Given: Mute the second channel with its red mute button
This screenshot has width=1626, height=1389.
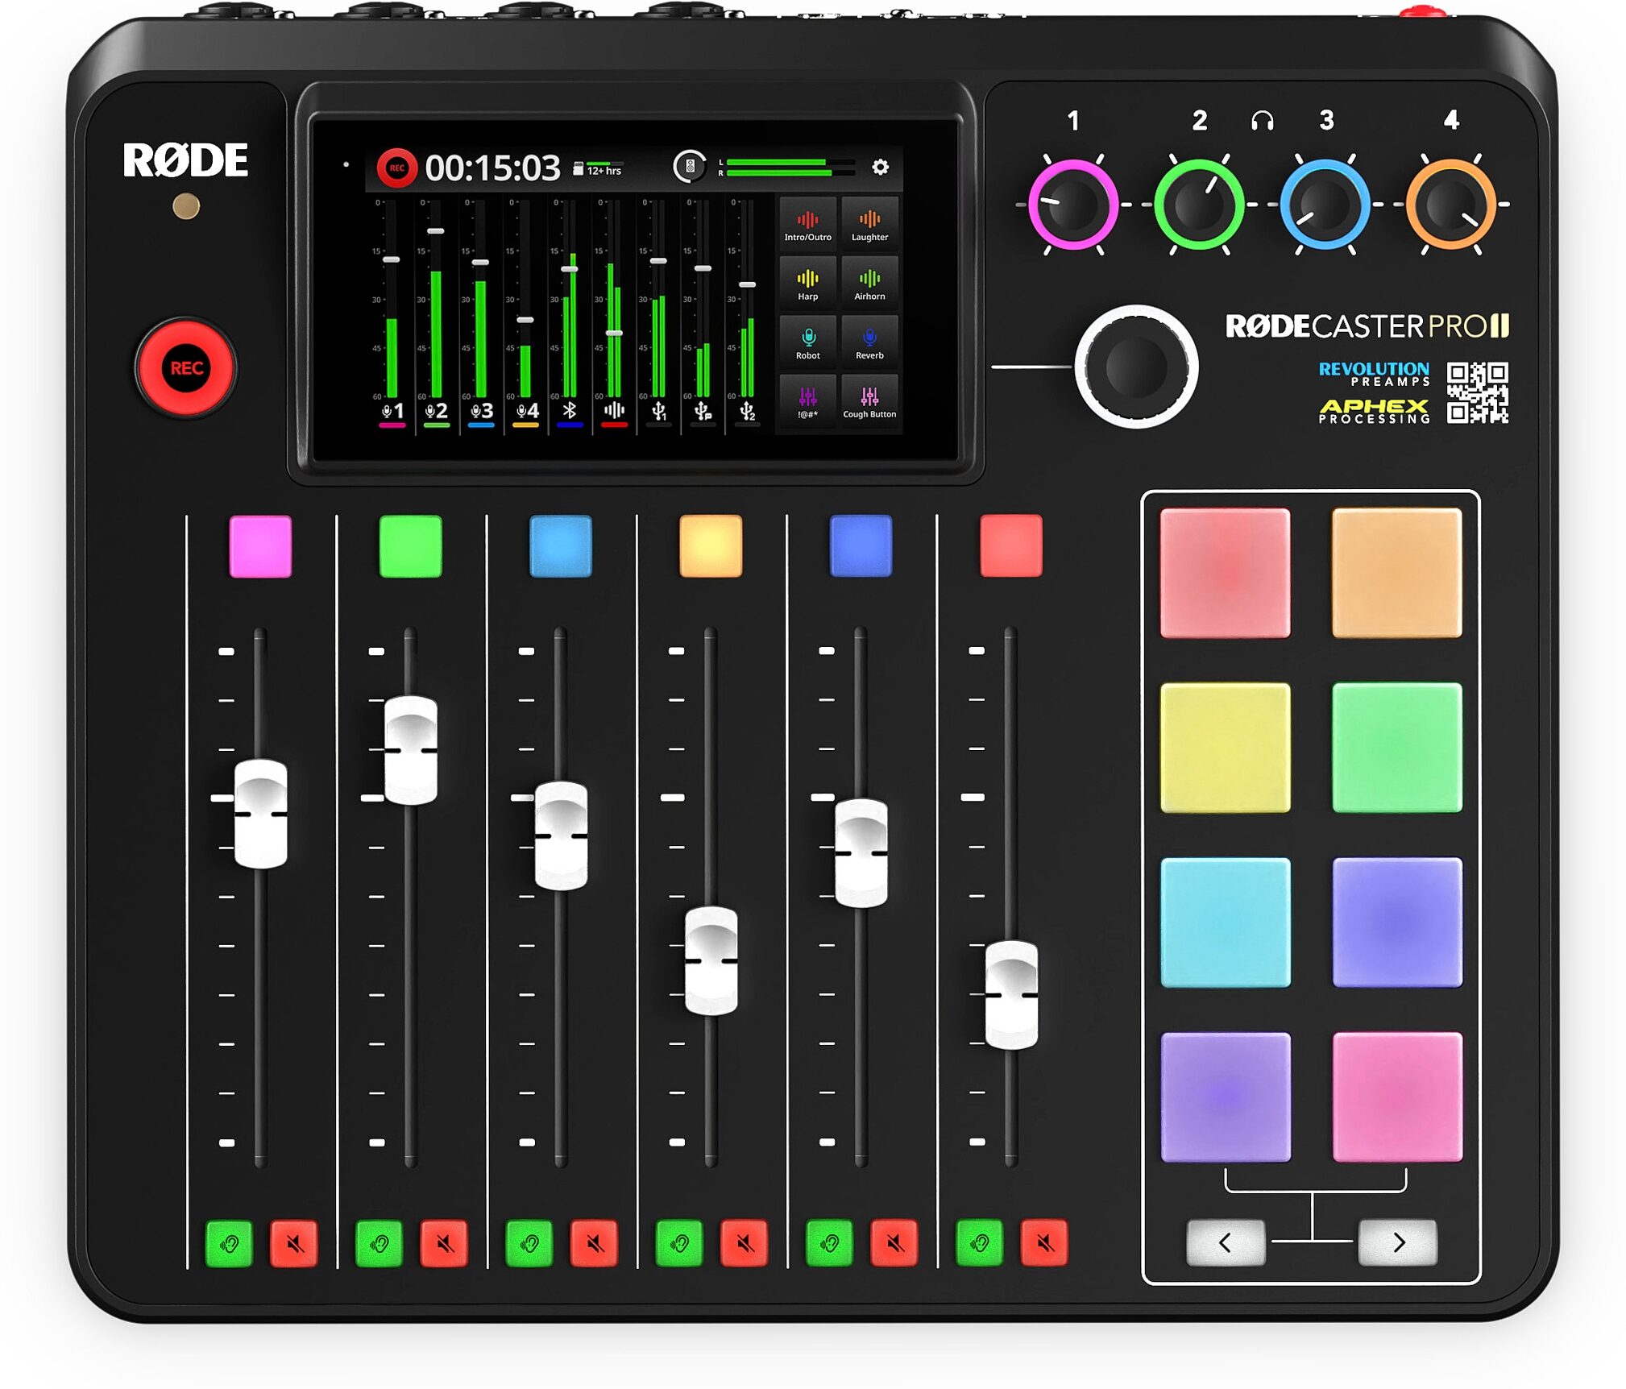Looking at the screenshot, I should (444, 1244).
